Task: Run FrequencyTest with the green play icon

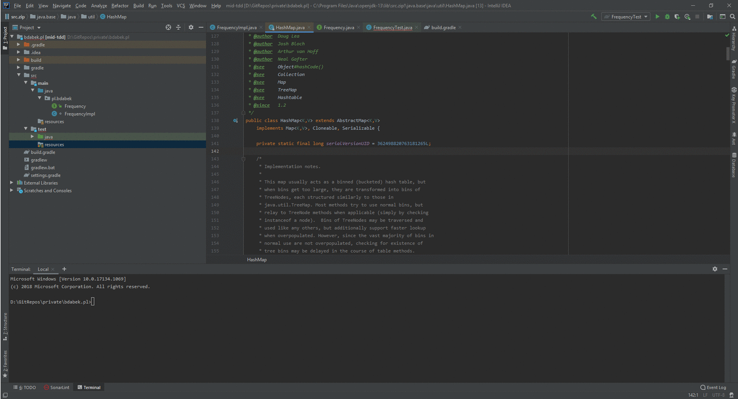Action: (657, 17)
